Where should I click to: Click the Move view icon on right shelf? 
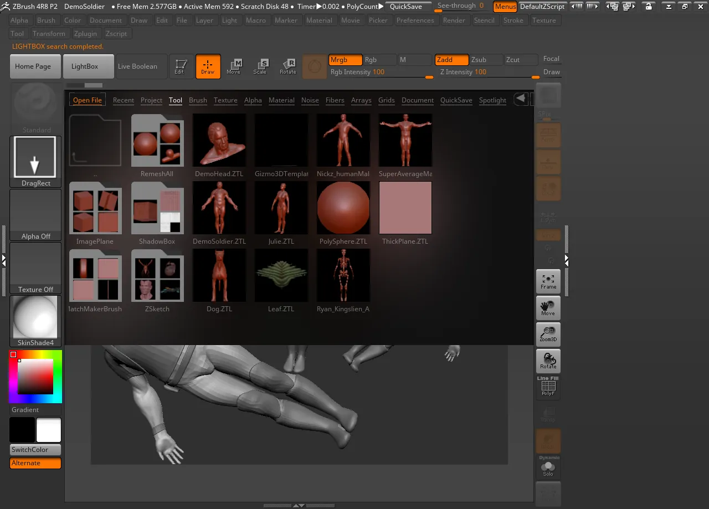548,308
